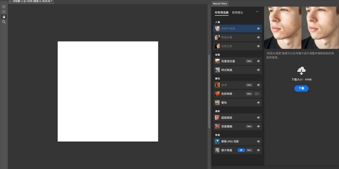Viewport: 339px width, 169px height.
Task: Click cloud download icon for 妆容迁移
Action: coord(258,46)
